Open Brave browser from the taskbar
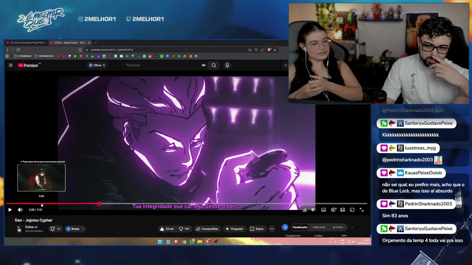Image resolution: width=472 pixels, height=265 pixels. click(x=176, y=242)
